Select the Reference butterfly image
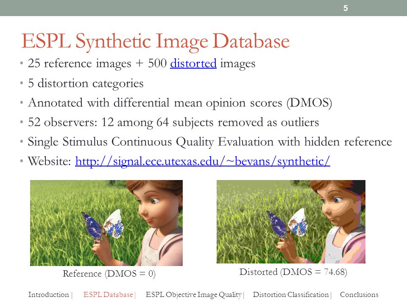Viewport: 407px width, 305px height. 106,223
